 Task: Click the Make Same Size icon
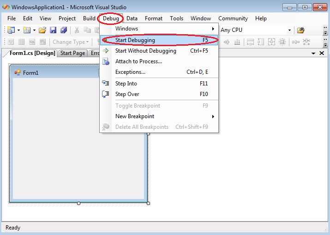(271, 42)
